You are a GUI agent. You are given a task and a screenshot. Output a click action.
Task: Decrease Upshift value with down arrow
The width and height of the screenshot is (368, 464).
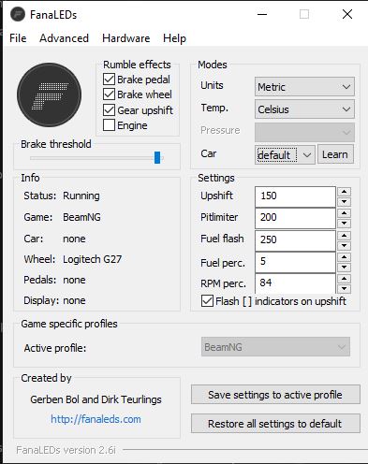344,202
